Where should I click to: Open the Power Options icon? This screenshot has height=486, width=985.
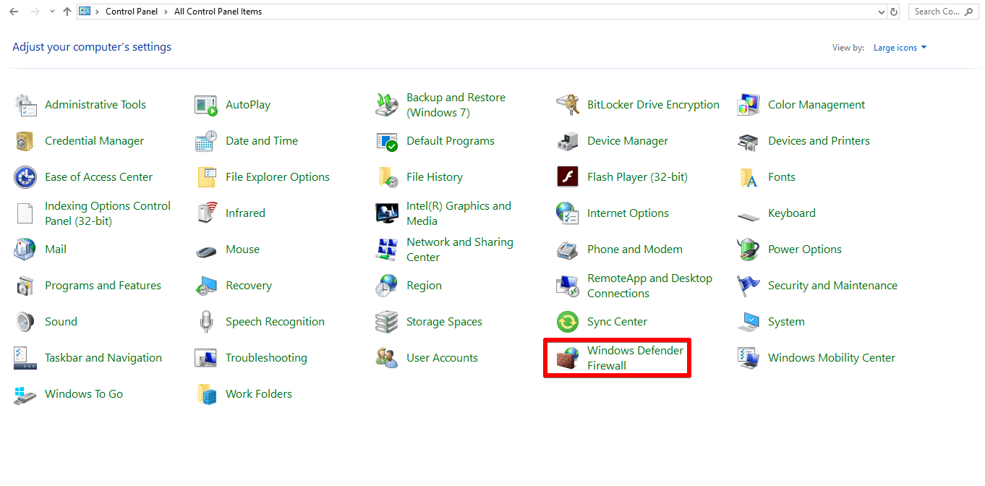tap(805, 249)
